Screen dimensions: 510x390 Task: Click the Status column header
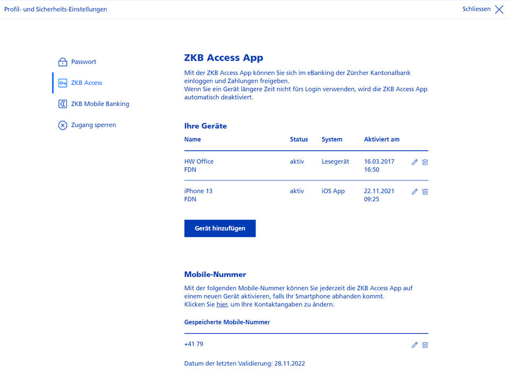299,140
